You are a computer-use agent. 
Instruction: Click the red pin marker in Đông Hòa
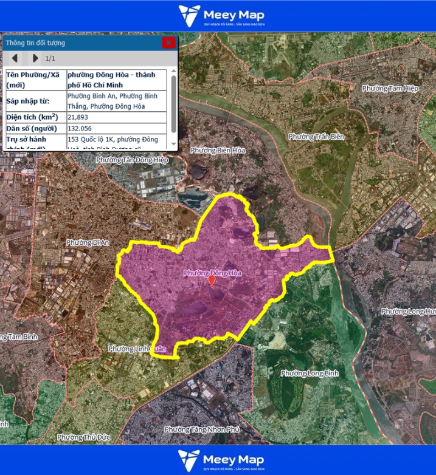pos(212,281)
